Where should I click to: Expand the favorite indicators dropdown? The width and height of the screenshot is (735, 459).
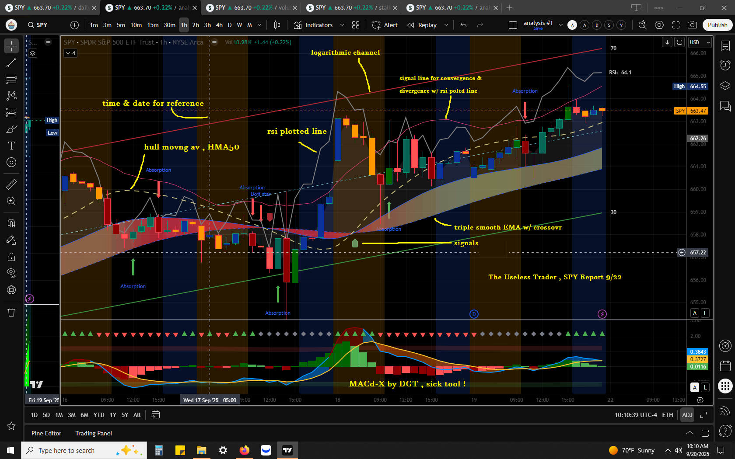pyautogui.click(x=342, y=25)
